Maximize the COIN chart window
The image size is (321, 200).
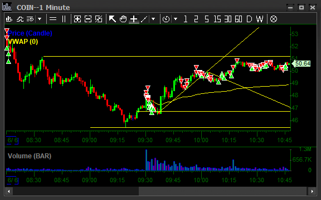[301, 8]
